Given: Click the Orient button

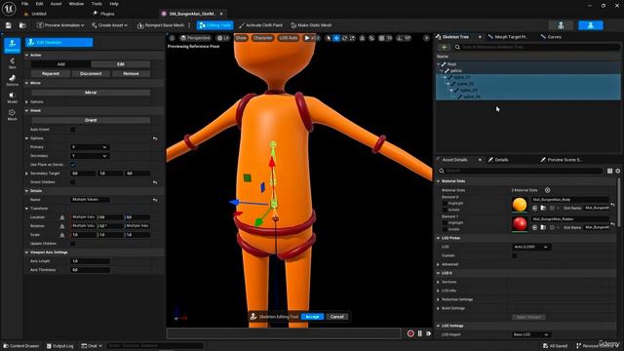Looking at the screenshot, I should (91, 120).
